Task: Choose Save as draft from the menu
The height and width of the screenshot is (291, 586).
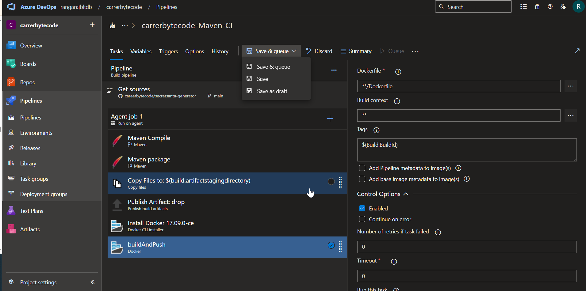Action: (x=272, y=91)
